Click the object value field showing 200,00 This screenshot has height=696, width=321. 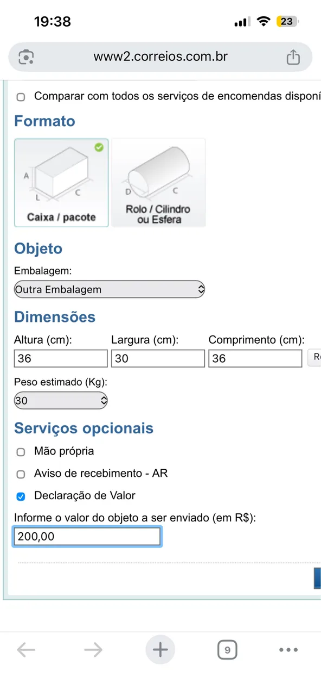pos(87,536)
